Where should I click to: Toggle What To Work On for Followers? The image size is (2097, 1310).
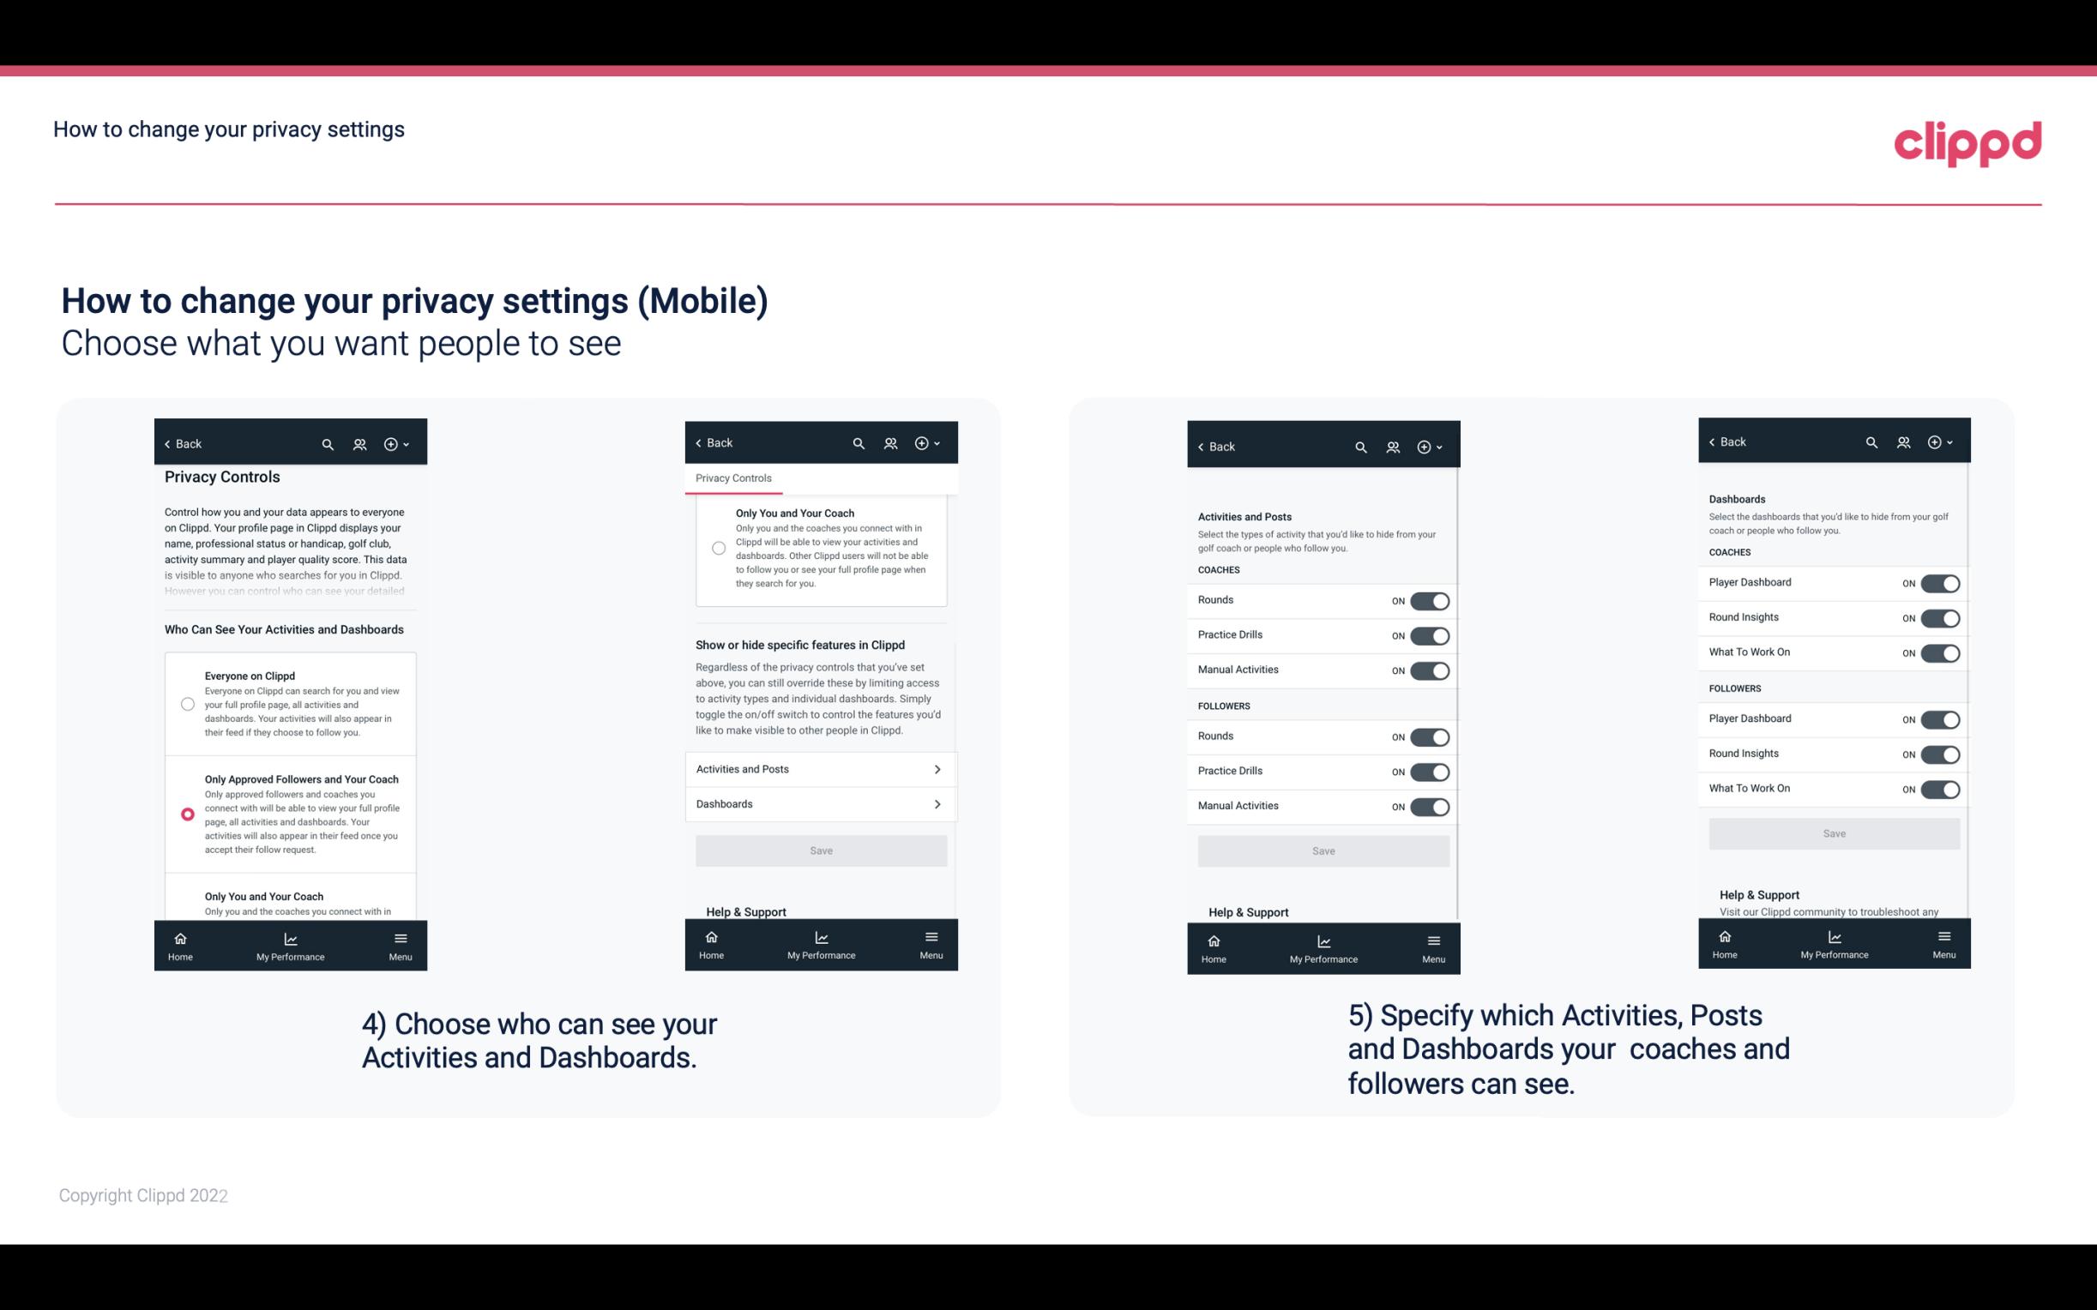(1940, 790)
